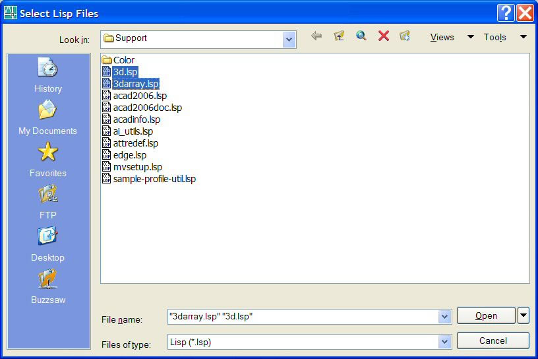538x359 pixels.
Task: Click the 3darray.lsp file icon
Action: (107, 83)
